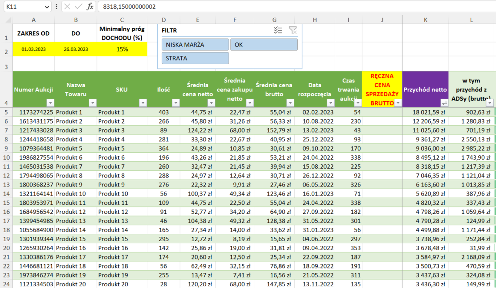Click the yellow 15% threshold cell
This screenshot has width=496, height=288.
(x=122, y=49)
